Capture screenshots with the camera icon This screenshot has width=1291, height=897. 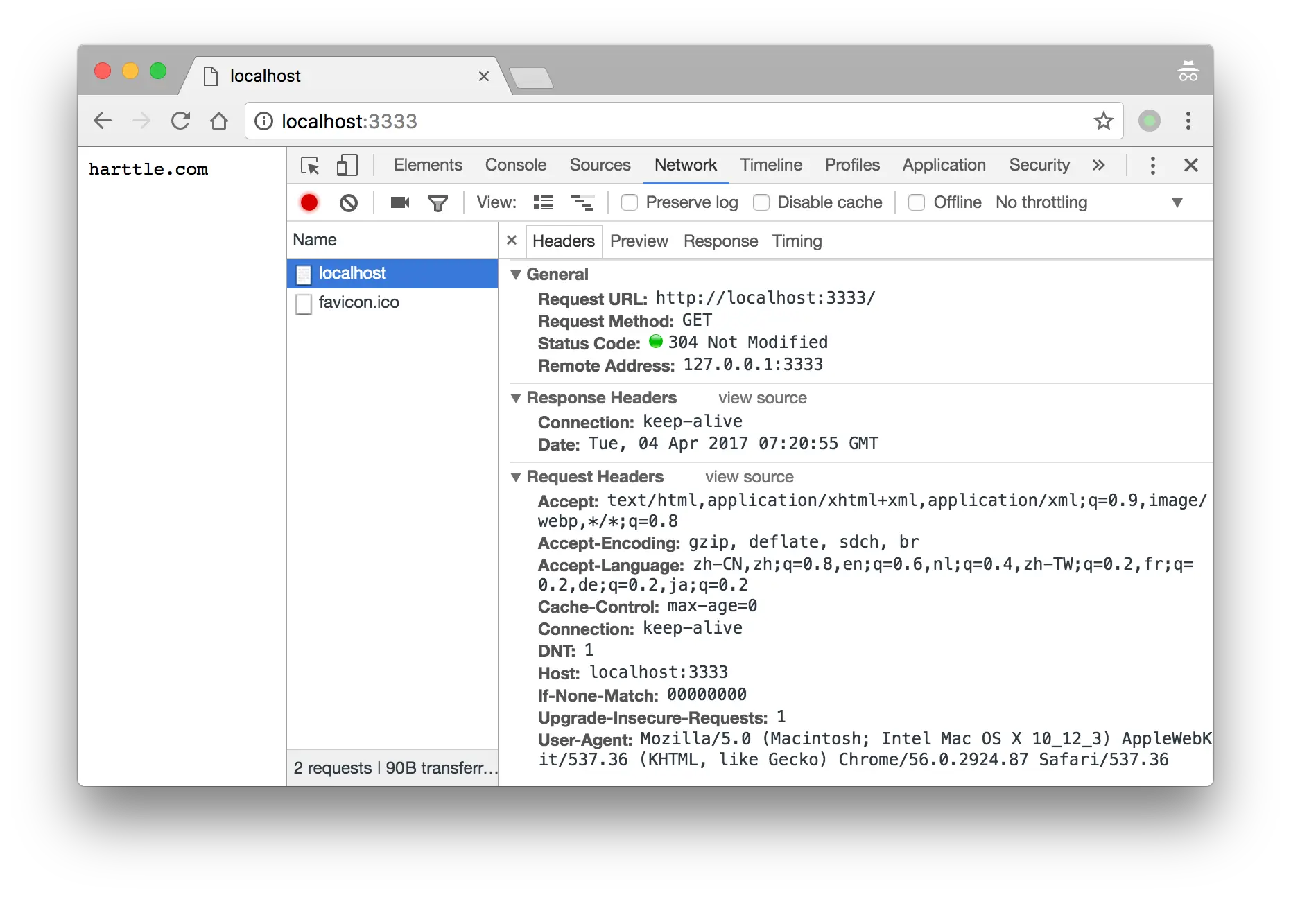[399, 202]
